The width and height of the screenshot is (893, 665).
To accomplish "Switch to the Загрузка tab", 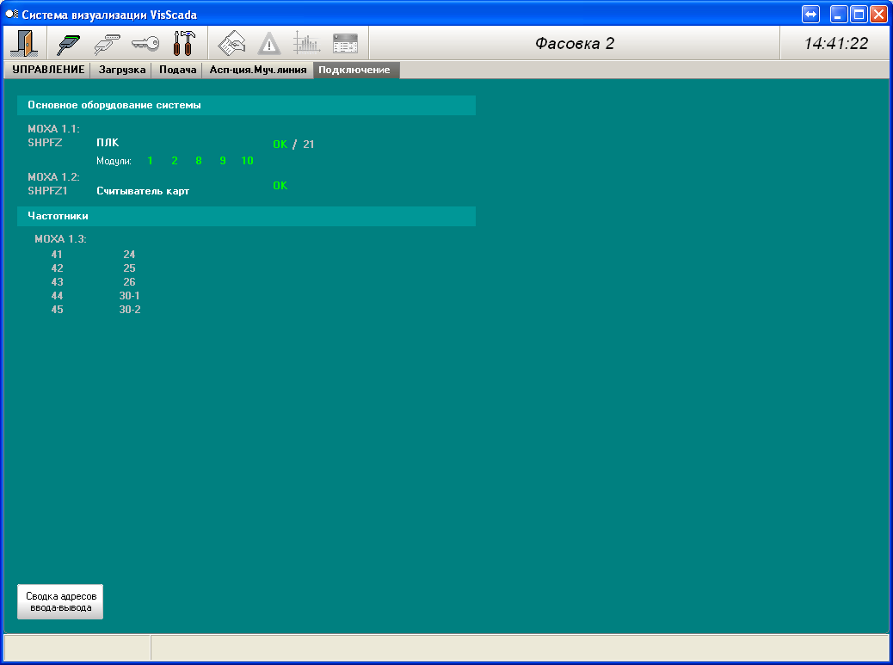I will click(121, 70).
